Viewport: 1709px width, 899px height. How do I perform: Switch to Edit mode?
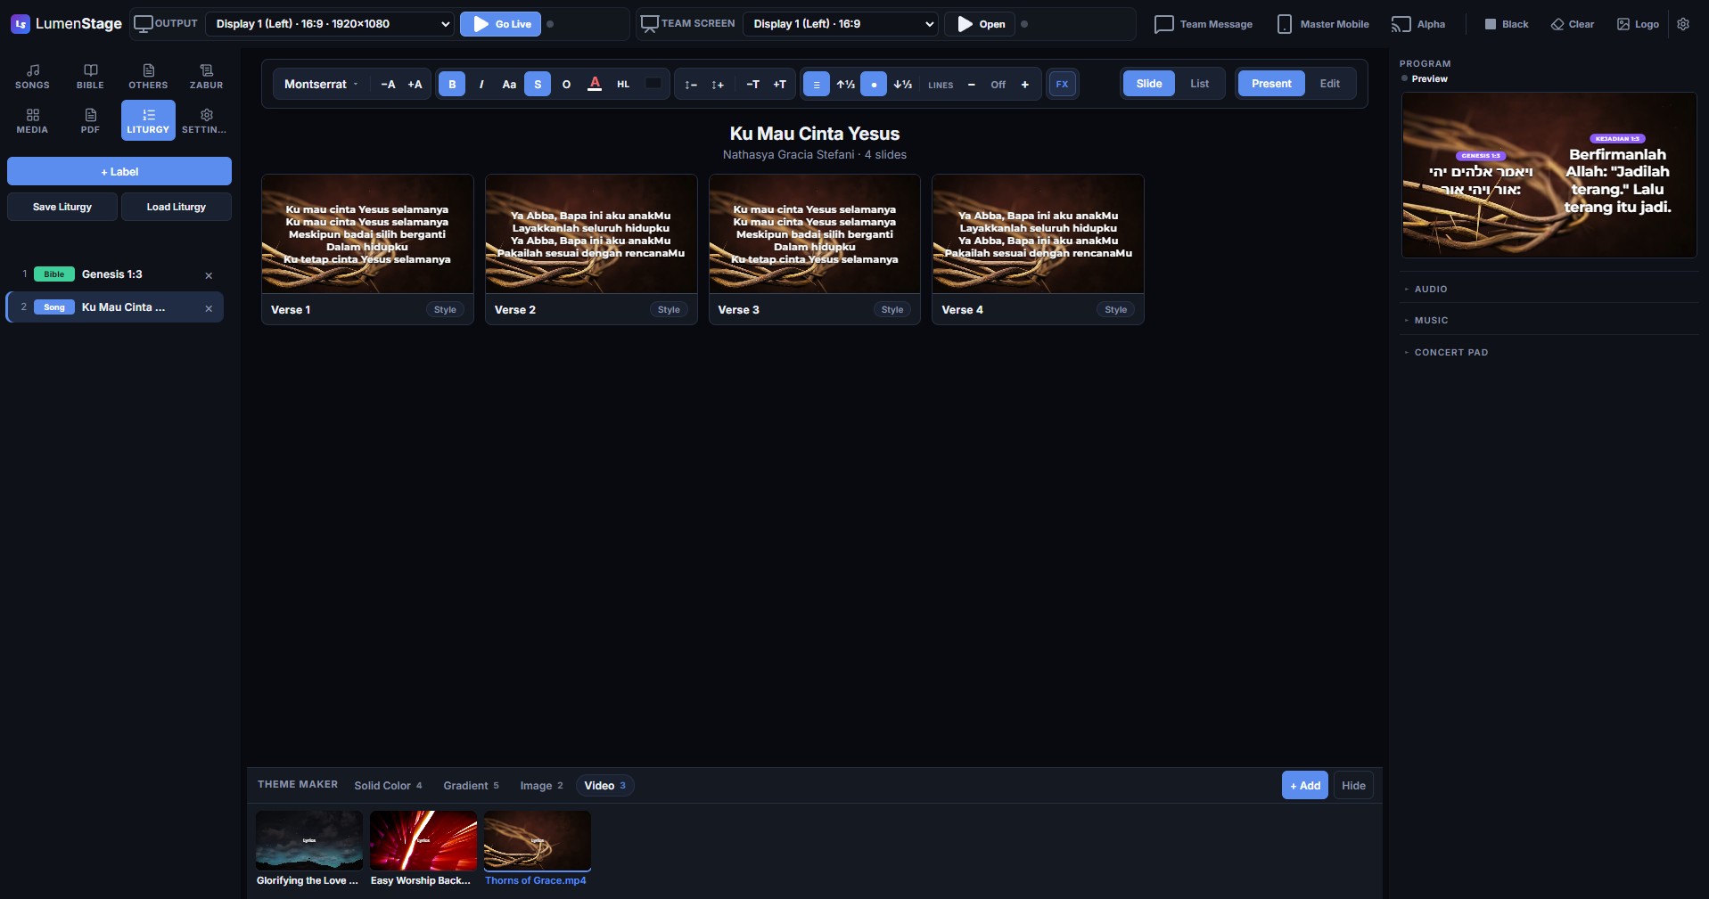(x=1329, y=84)
